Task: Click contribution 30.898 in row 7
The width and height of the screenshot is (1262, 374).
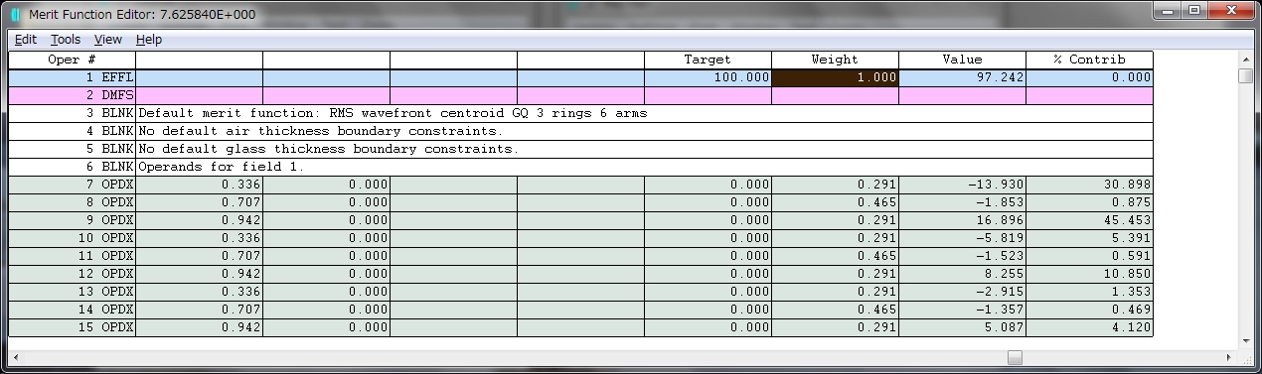Action: (1089, 185)
